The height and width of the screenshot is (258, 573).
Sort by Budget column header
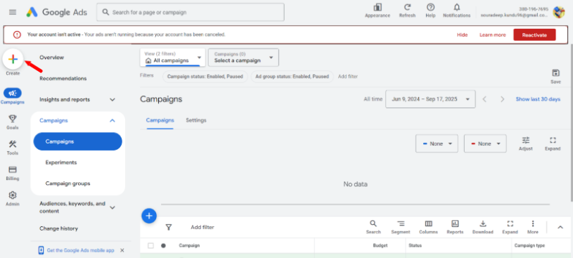pyautogui.click(x=380, y=245)
